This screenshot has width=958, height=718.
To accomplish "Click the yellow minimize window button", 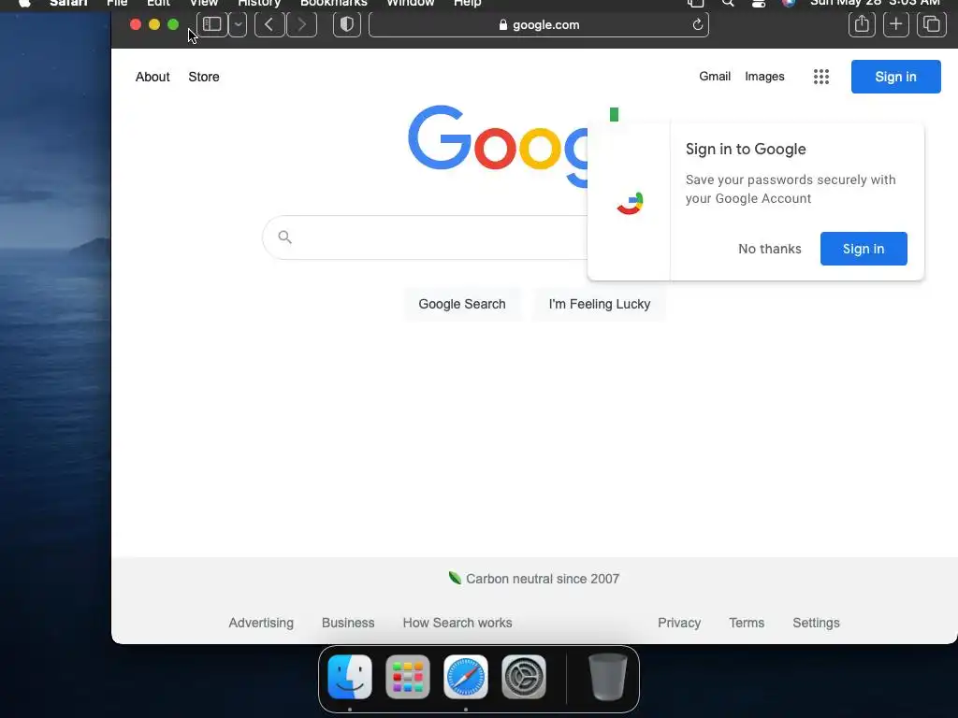I will point(154,24).
